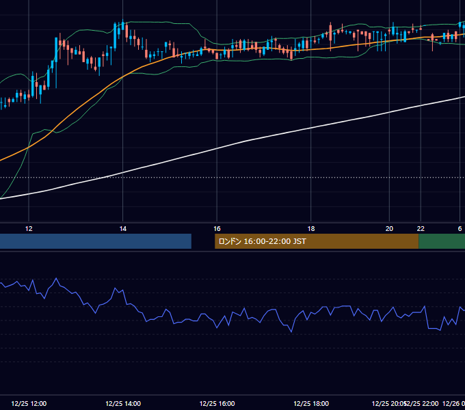
Task: Select the blue session bar before London
Action: (96, 241)
